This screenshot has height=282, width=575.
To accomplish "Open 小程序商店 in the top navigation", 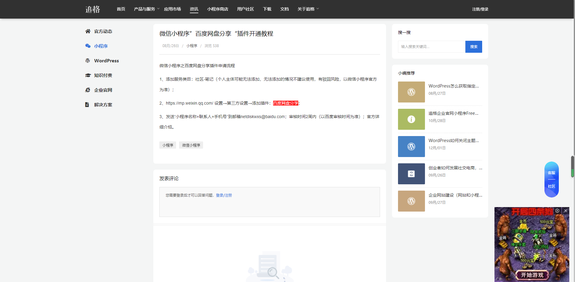I will tap(218, 9).
